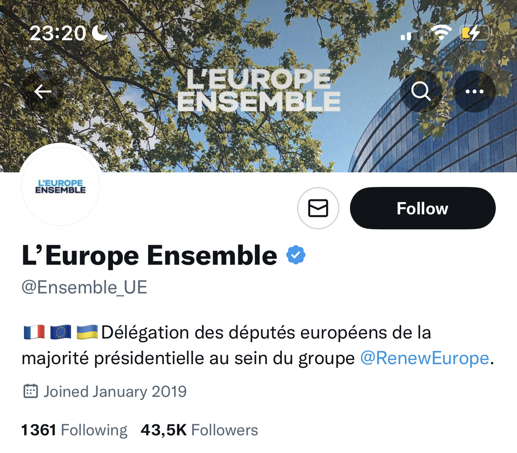Tap the moon focus mode icon
This screenshot has width=517, height=453.
coord(99,33)
